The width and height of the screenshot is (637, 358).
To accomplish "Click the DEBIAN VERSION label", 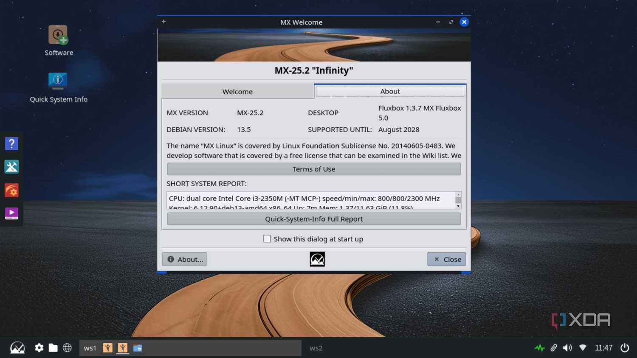I will (196, 130).
